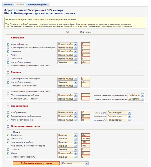Uncheck the Анонс checkbox

point(8,55)
